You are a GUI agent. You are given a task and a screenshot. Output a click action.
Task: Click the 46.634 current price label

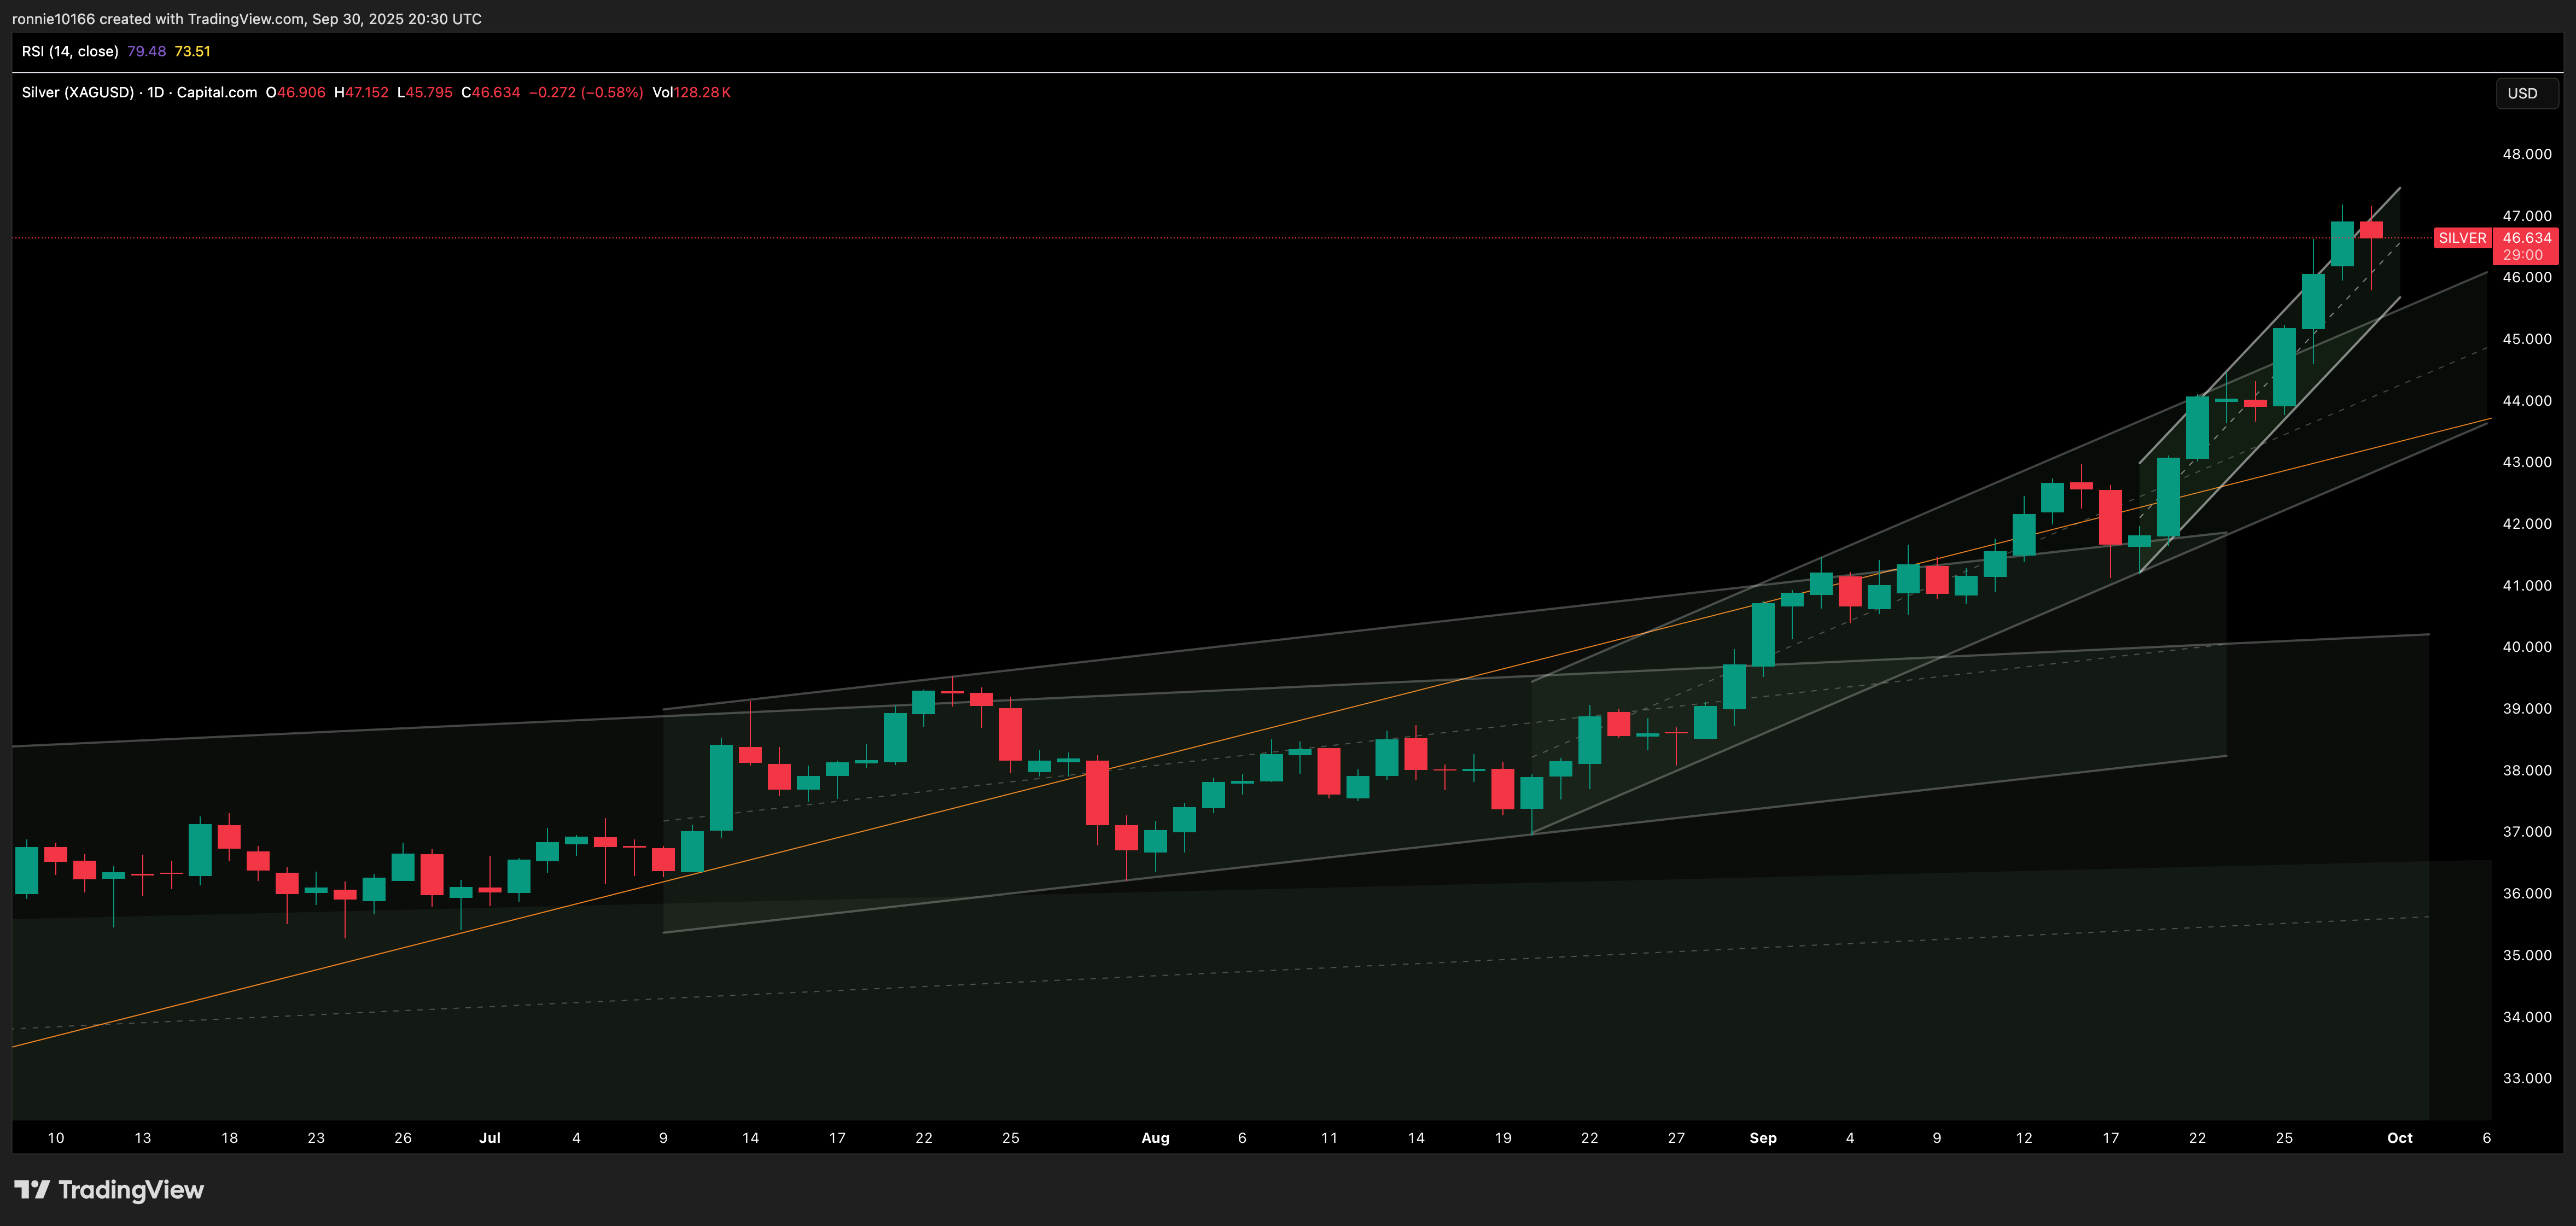pos(2526,238)
